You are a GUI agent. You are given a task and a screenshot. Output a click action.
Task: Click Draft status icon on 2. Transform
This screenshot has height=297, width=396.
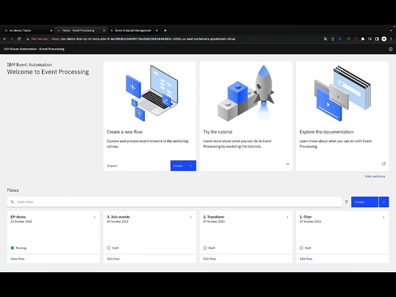tap(205, 248)
